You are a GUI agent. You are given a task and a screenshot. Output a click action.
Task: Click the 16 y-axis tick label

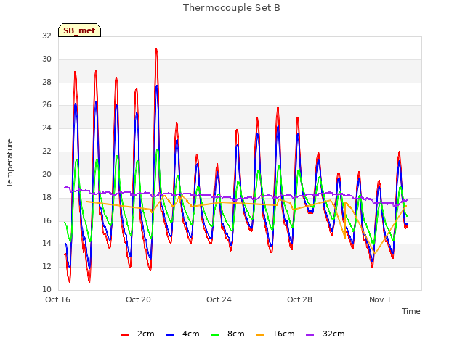click(x=46, y=220)
